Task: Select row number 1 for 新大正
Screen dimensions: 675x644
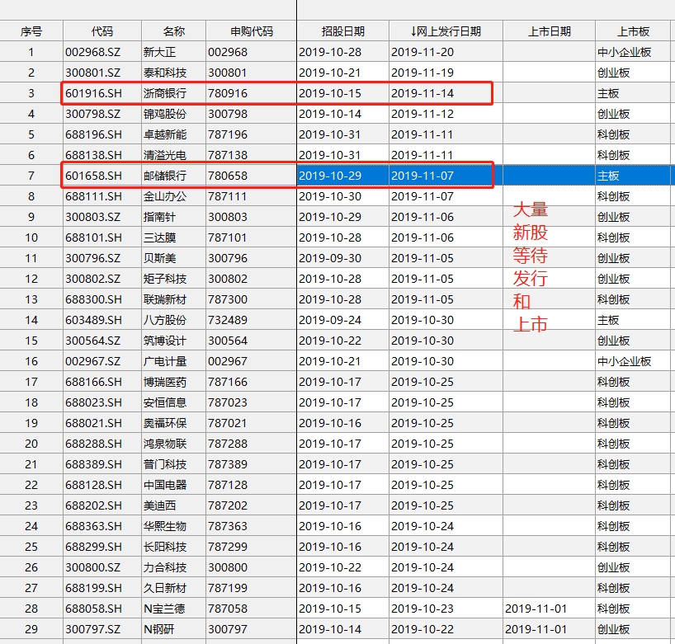Action: (x=31, y=52)
